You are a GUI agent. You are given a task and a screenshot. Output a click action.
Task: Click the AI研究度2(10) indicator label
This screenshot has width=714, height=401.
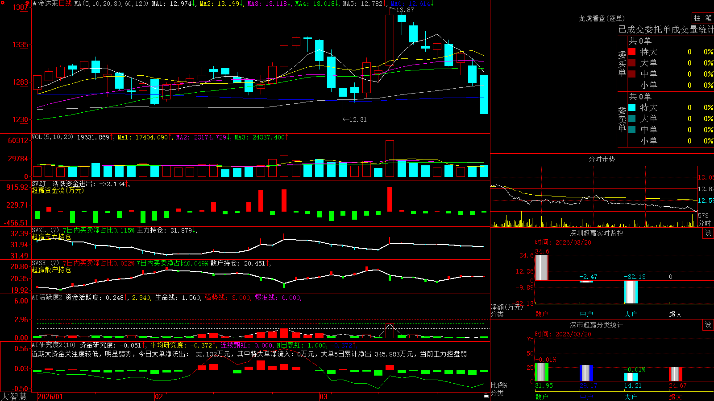point(54,345)
